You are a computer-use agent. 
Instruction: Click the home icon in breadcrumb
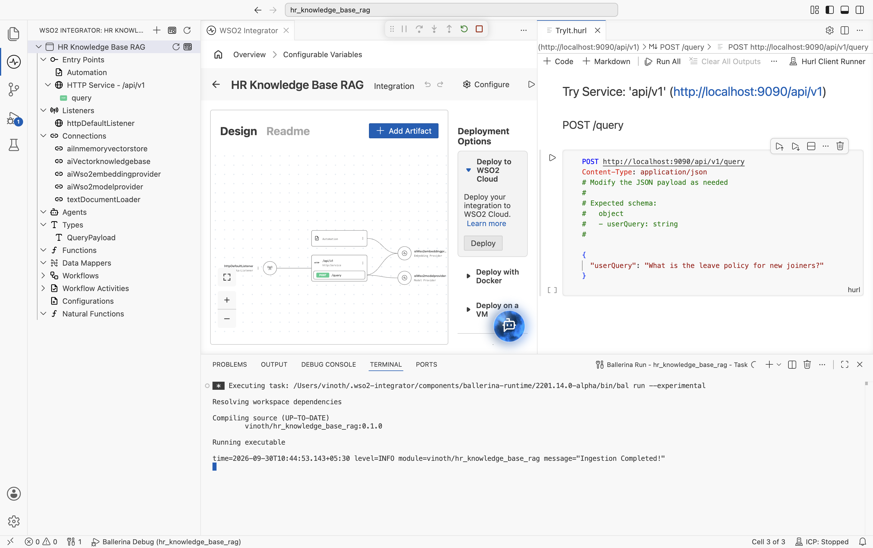(x=218, y=54)
